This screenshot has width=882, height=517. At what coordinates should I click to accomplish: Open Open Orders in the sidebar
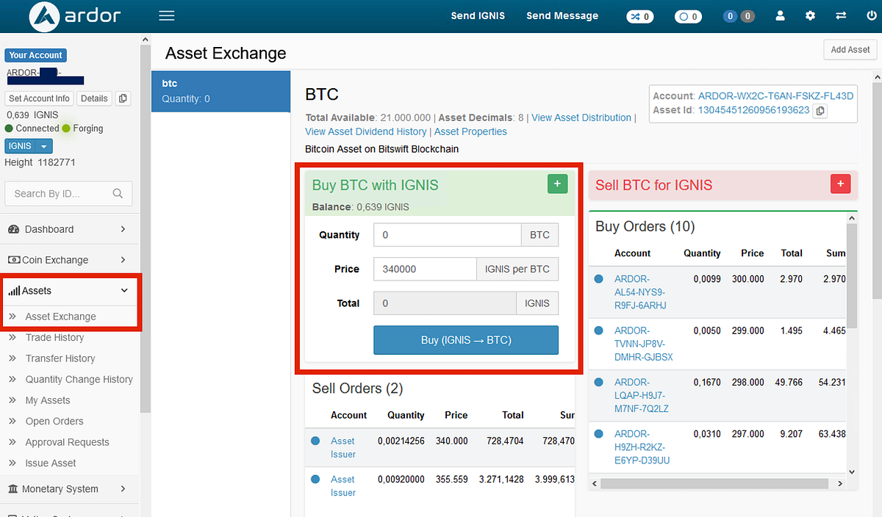(x=54, y=422)
